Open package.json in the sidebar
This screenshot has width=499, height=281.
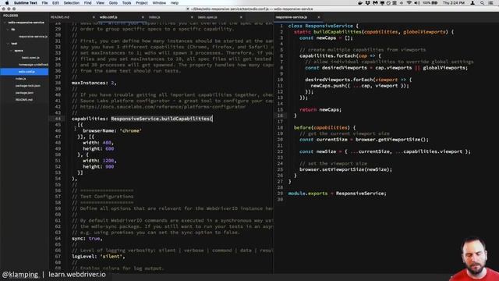pyautogui.click(x=24, y=93)
